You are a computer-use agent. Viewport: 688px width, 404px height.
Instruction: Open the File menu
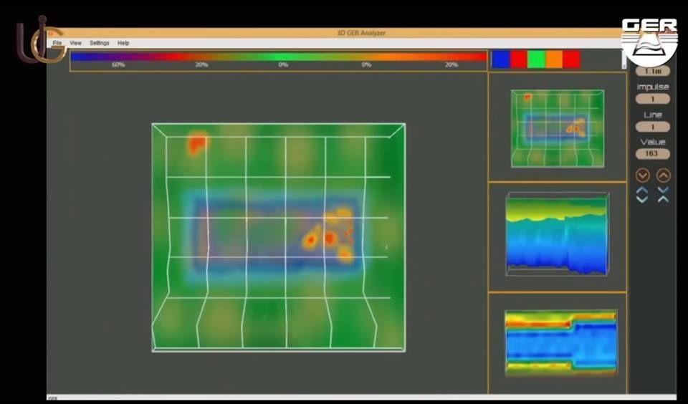(57, 43)
